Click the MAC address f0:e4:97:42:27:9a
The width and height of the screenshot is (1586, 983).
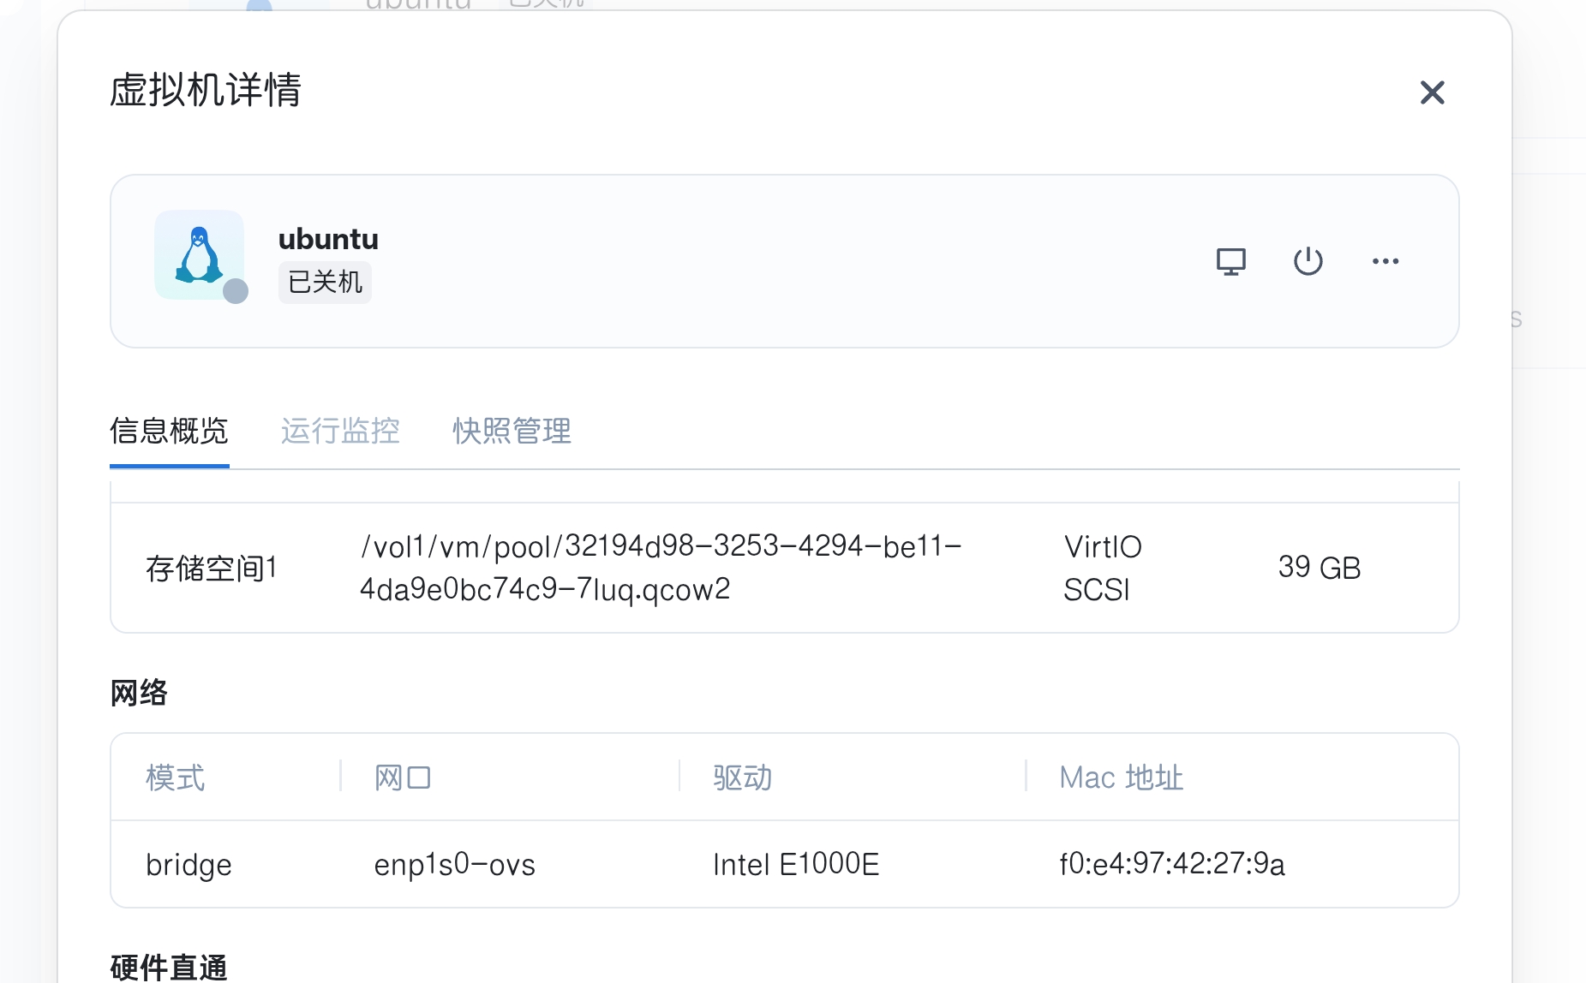pyautogui.click(x=1171, y=864)
